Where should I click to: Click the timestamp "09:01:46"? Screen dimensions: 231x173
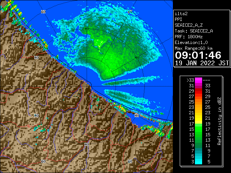point(198,55)
